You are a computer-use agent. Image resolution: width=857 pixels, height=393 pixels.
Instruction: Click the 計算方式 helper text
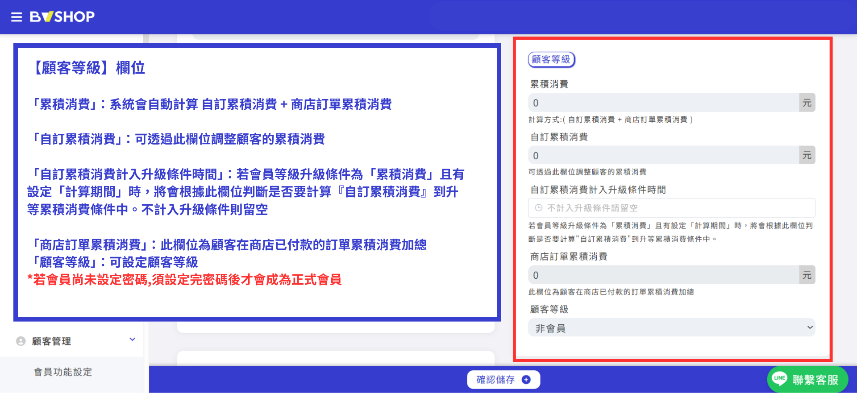[611, 120]
